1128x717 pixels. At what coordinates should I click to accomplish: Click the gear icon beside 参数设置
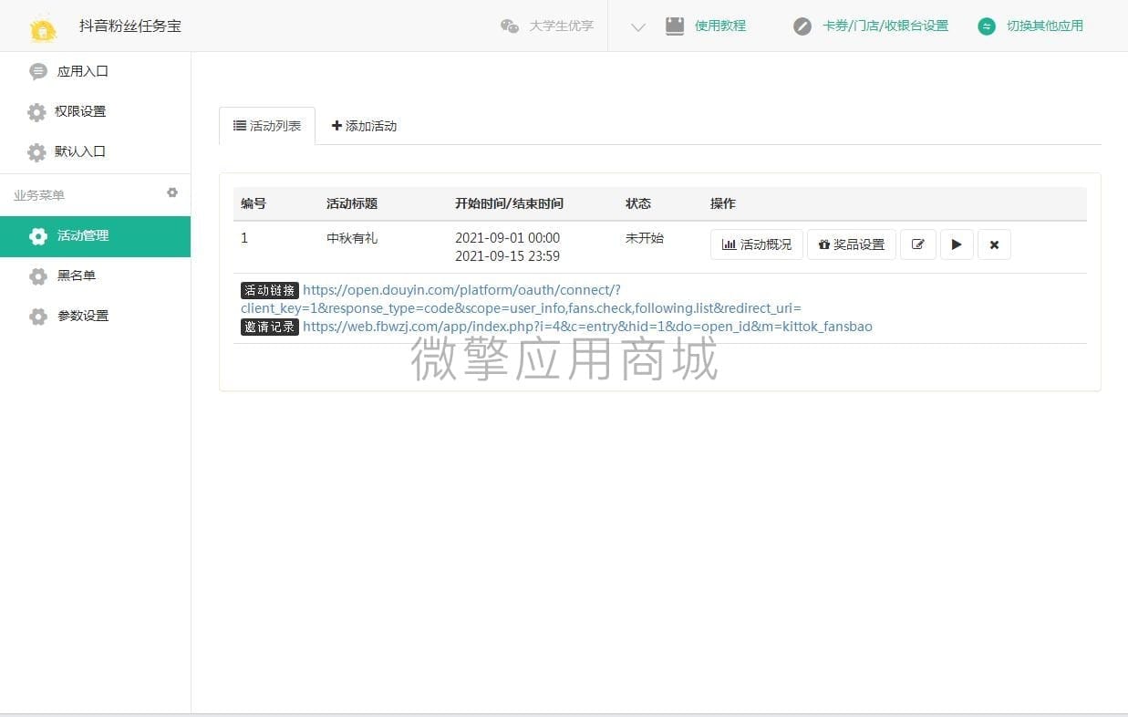click(x=37, y=317)
